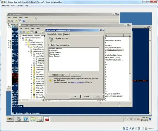Open Help menu in VirtualBox
Image resolution: width=158 pixels, height=131 pixels.
pyautogui.click(x=27, y=6)
